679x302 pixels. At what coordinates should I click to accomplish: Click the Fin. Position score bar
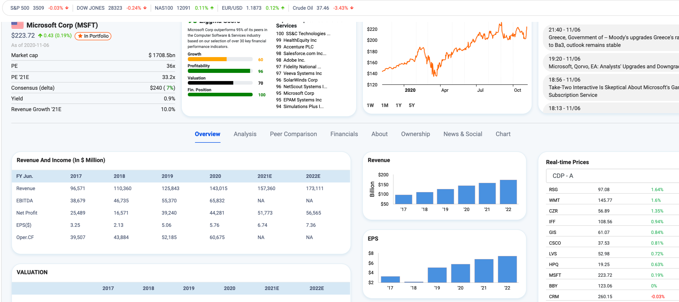click(x=220, y=95)
